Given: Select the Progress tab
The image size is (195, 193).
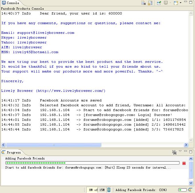Looking at the screenshot, I should coord(11,152).
